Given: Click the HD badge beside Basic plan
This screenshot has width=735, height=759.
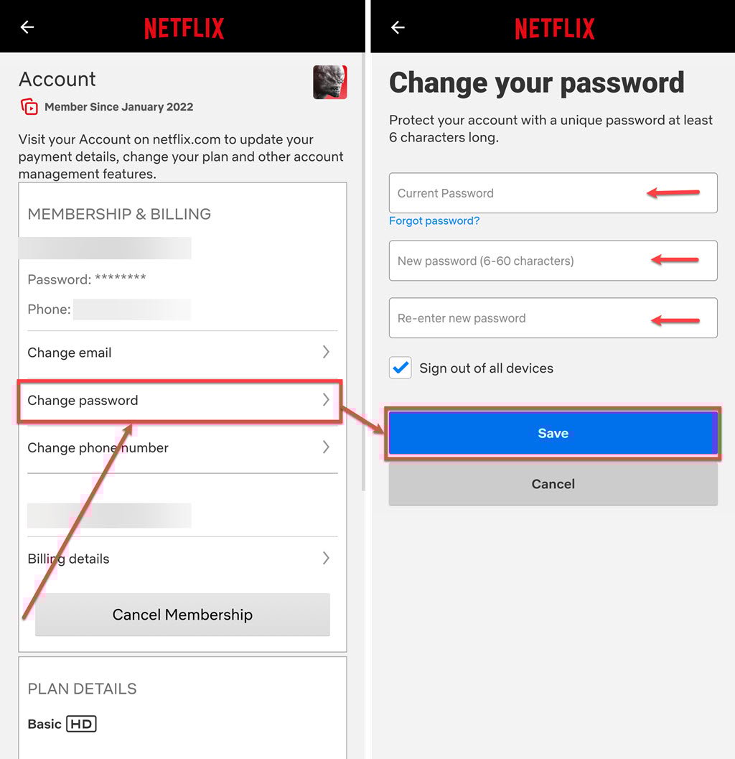Looking at the screenshot, I should coord(81,724).
